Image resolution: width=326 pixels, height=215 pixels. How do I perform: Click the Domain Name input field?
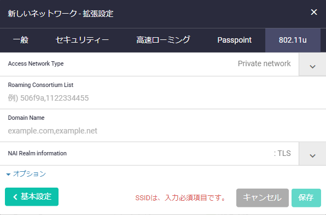163,131
